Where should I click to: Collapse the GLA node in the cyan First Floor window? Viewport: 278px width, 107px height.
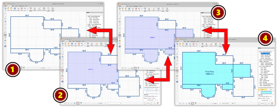(x=259, y=52)
